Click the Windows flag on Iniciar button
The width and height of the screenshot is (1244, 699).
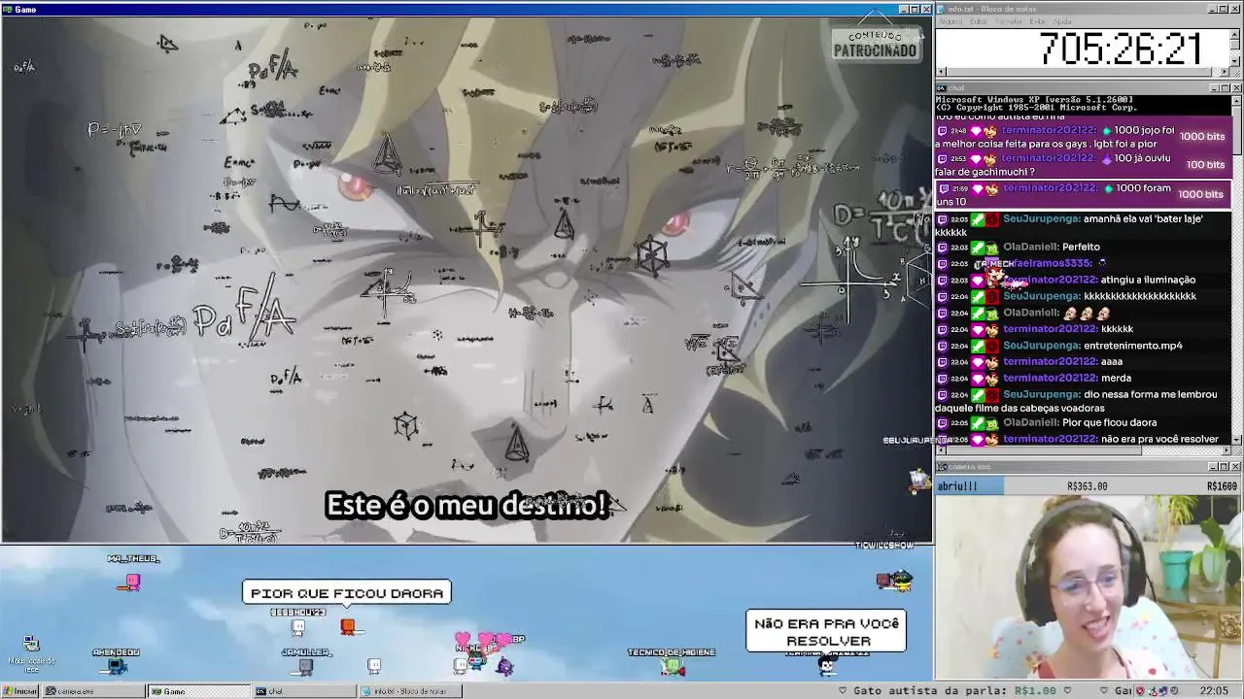[x=8, y=691]
